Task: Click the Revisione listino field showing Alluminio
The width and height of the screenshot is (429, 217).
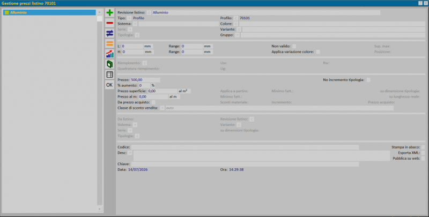Action: (266, 12)
